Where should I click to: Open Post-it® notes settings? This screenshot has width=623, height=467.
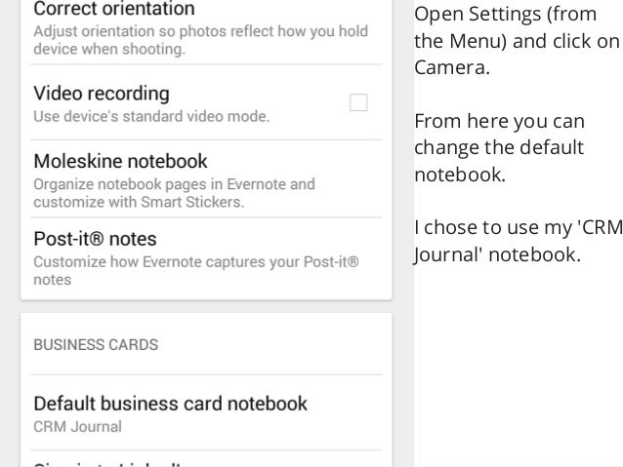click(x=206, y=257)
